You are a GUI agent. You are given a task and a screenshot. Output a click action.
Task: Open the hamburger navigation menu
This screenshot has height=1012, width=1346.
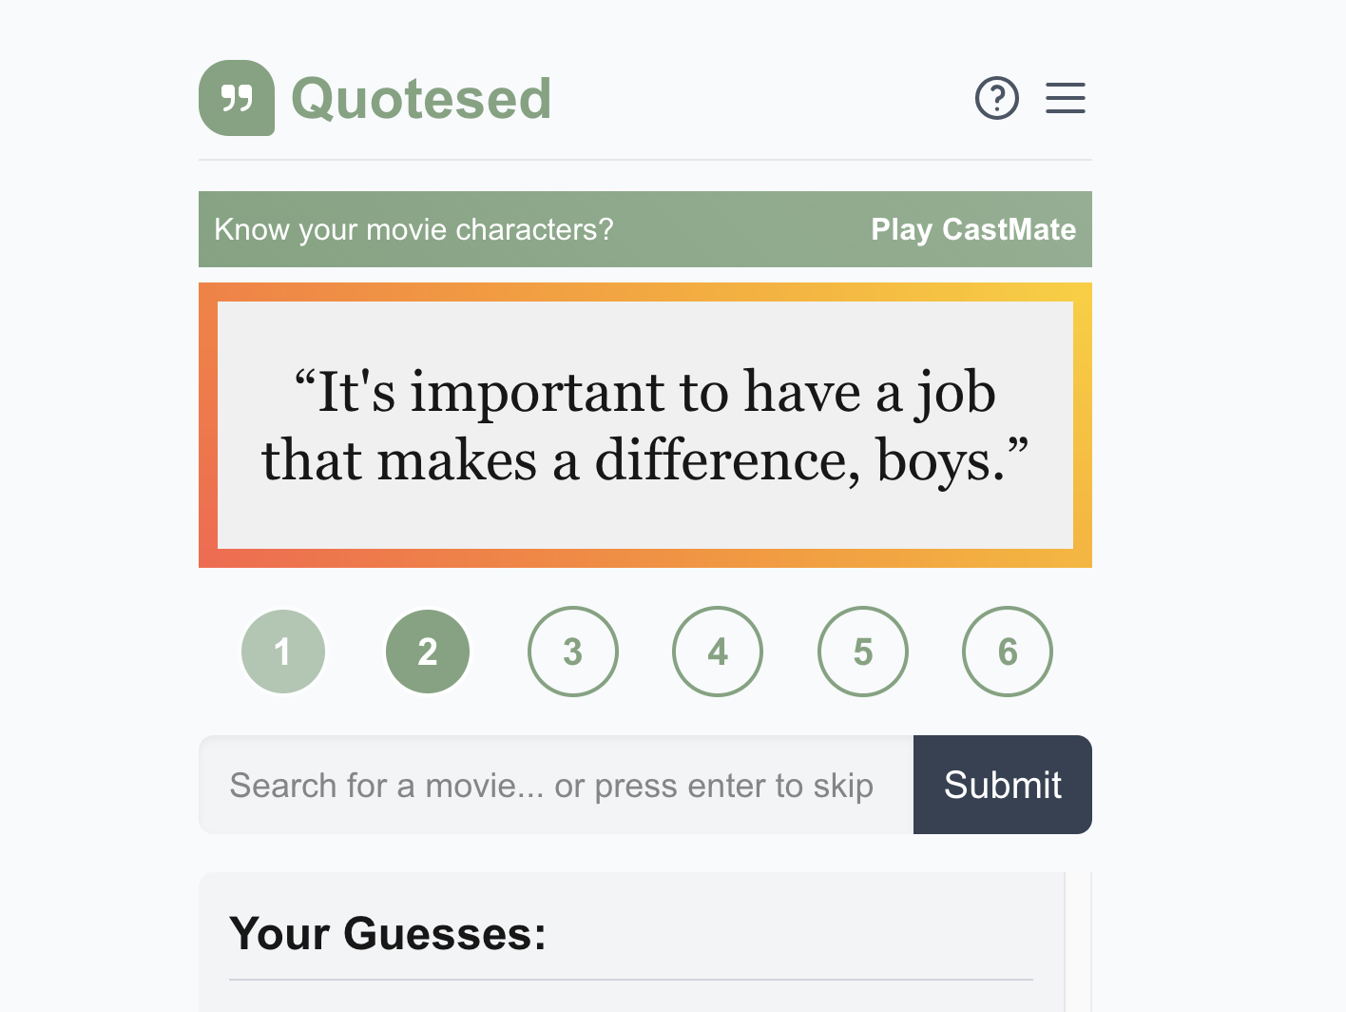[x=1065, y=98]
